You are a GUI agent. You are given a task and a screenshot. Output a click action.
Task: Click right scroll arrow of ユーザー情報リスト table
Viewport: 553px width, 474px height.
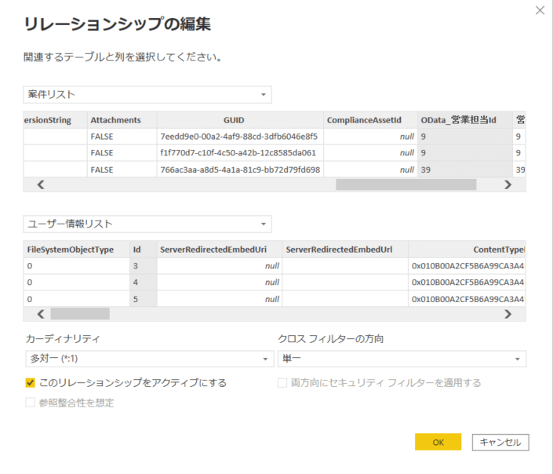click(508, 314)
